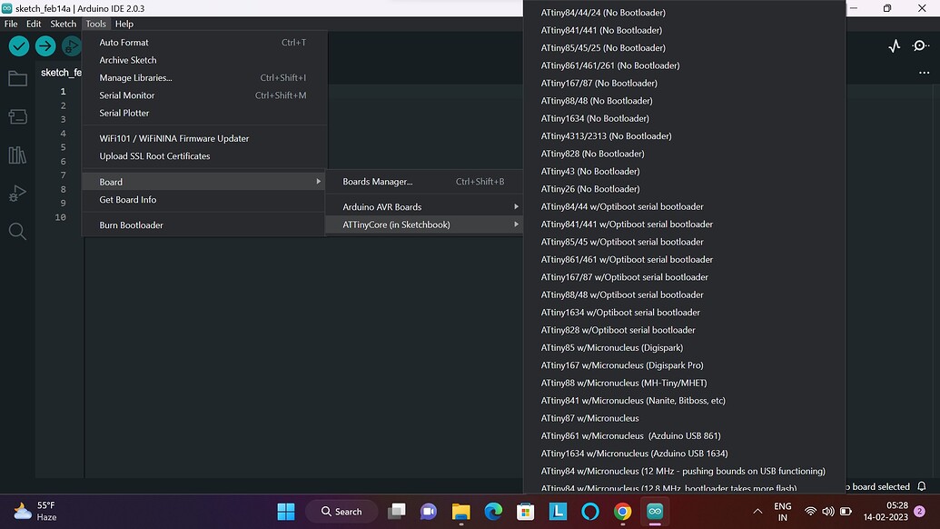The height and width of the screenshot is (529, 940).
Task: Click the Upload arrow button
Action: click(x=45, y=46)
